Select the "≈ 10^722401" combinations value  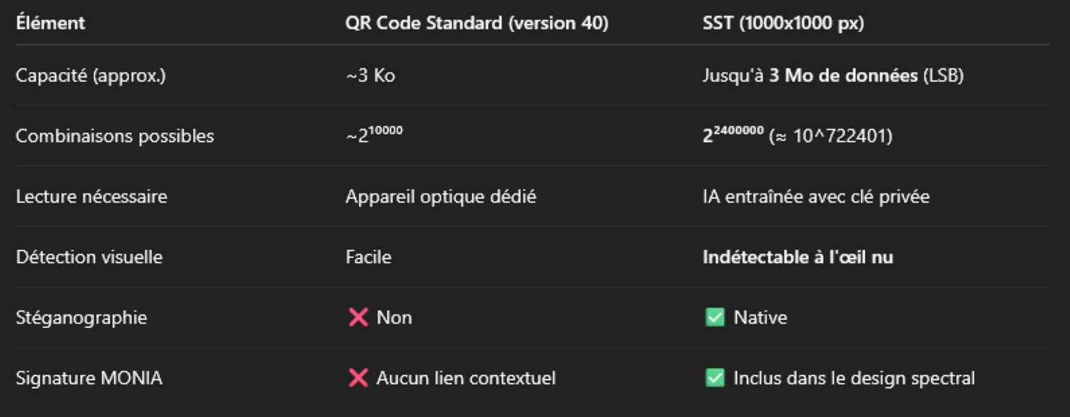click(x=830, y=135)
